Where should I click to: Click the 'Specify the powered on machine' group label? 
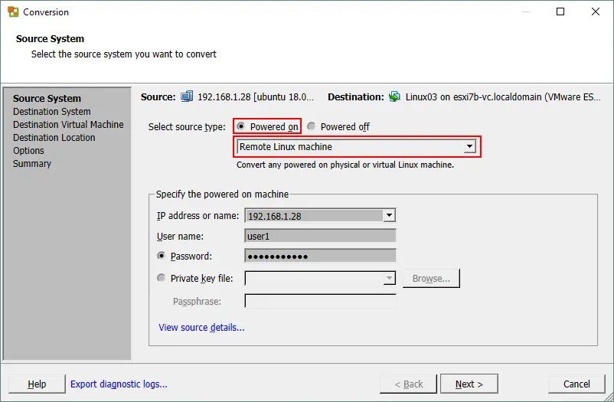click(x=222, y=194)
